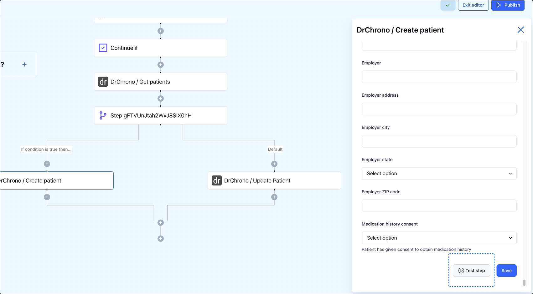Screen dimensions: 533x294
Task: Open DrChrono Update Patient node
Action: tap(274, 180)
